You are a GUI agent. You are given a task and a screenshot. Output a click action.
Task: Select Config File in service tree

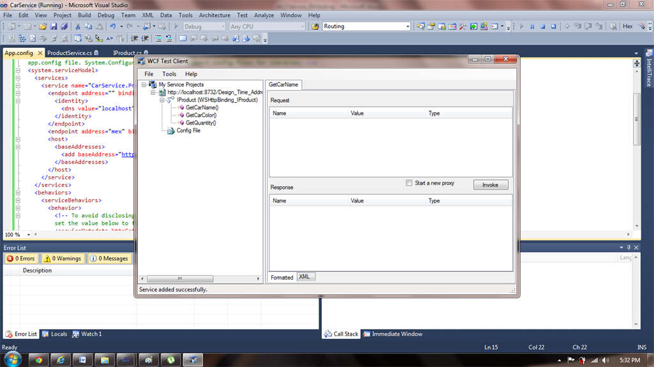click(x=188, y=131)
